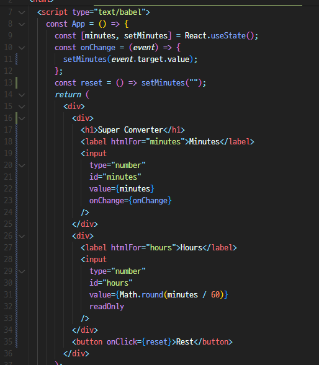319x365 pixels.
Task: Click "Super Converter" heading text
Action: click(x=130, y=130)
